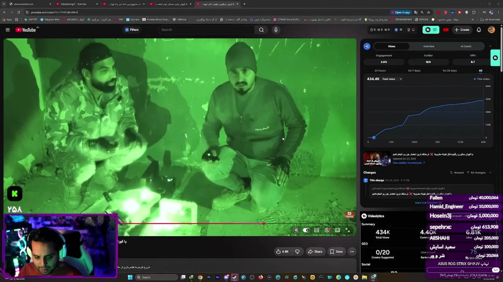
Task: Click the IQ icon in player controls
Action: tap(296, 230)
